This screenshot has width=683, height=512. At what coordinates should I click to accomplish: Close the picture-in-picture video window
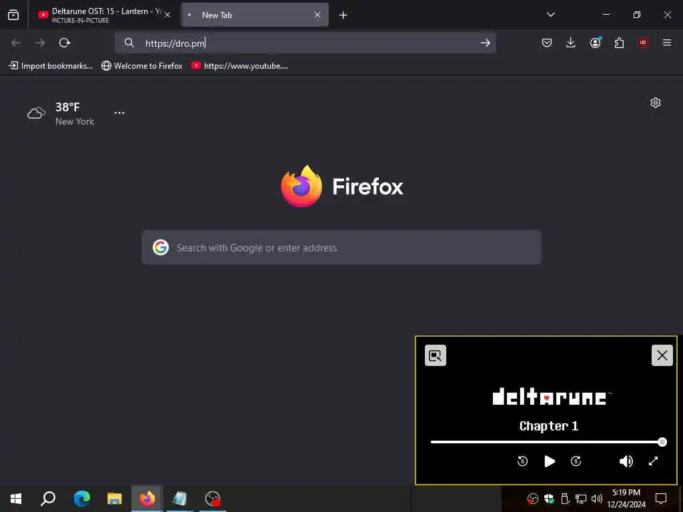point(662,356)
